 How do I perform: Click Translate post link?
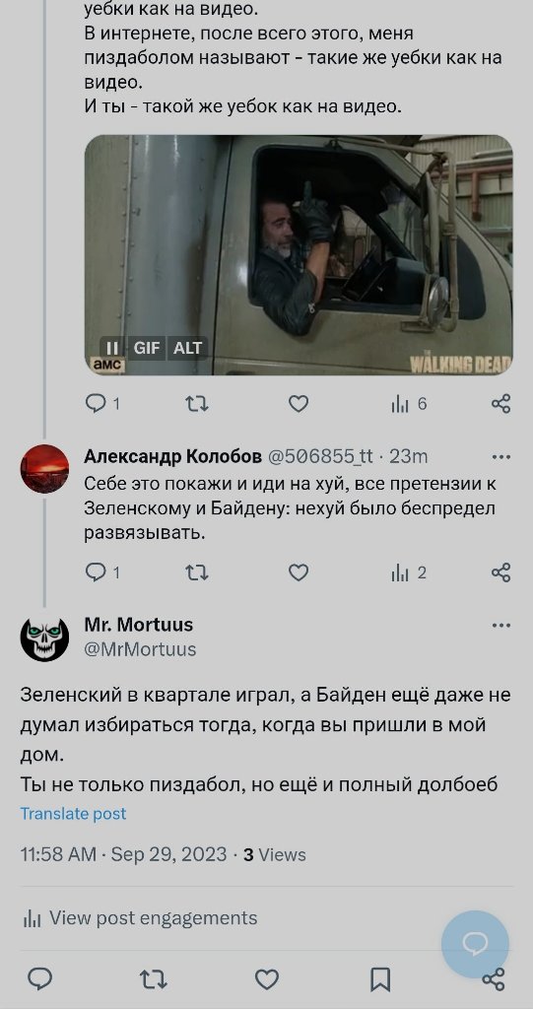pyautogui.click(x=73, y=813)
